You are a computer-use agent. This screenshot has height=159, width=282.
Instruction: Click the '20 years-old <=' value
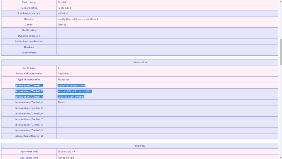click(66, 152)
